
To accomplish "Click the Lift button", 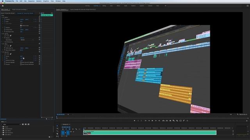I will tap(163, 121).
